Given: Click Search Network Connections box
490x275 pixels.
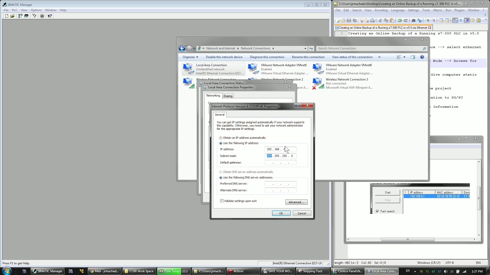Looking at the screenshot, I should pyautogui.click(x=371, y=49).
